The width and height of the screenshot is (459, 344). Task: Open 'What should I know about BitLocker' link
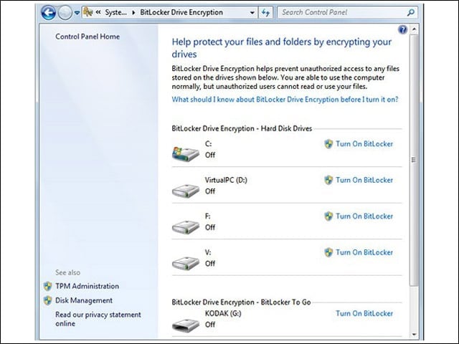[285, 100]
